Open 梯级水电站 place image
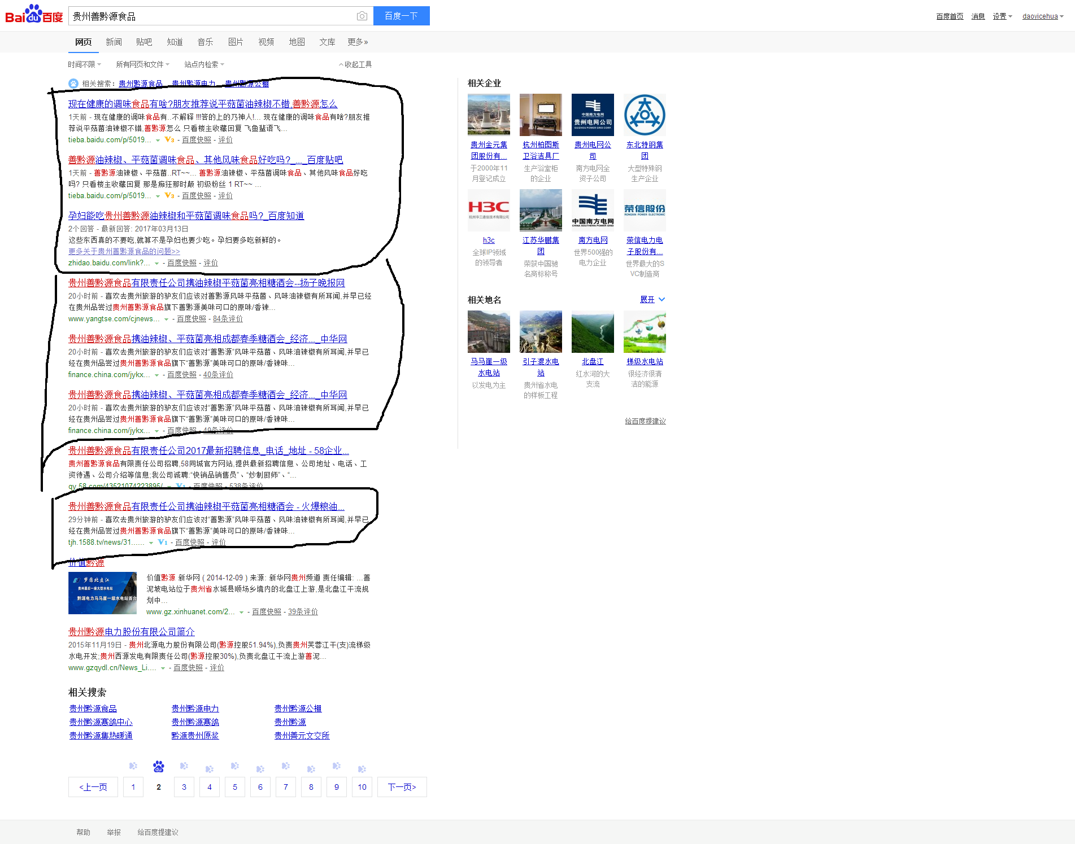The height and width of the screenshot is (844, 1075). (645, 331)
